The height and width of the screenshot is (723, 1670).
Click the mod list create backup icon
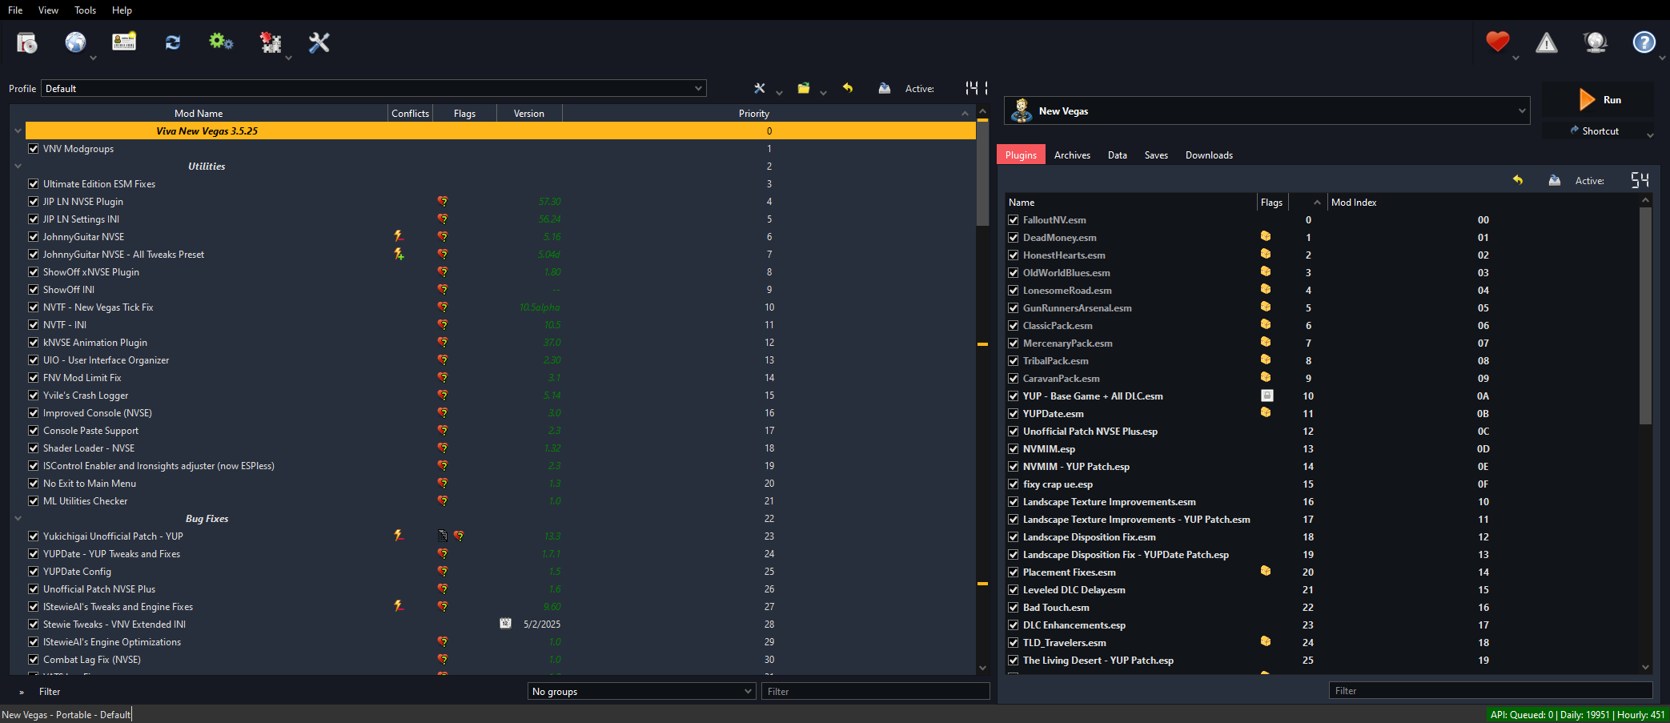click(885, 88)
